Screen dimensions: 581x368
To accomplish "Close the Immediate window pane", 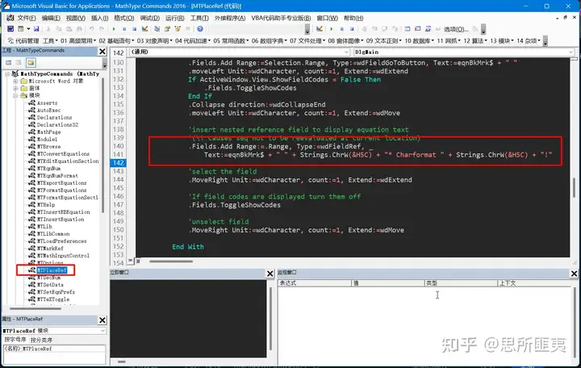I will pos(270,274).
